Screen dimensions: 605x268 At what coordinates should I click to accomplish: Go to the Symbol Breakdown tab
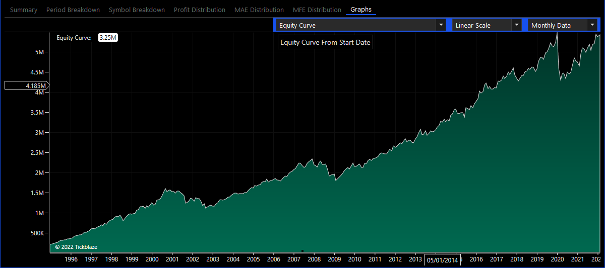[x=137, y=10]
